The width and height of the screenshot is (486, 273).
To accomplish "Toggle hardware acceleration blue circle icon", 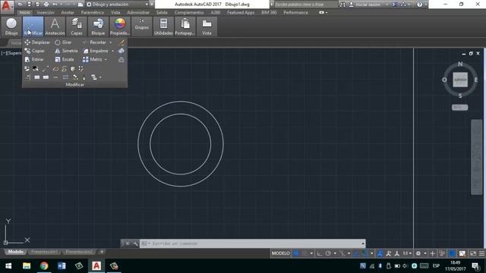I will pos(453,253).
